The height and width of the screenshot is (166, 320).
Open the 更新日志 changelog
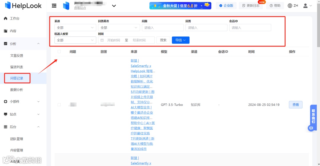pos(251,6)
